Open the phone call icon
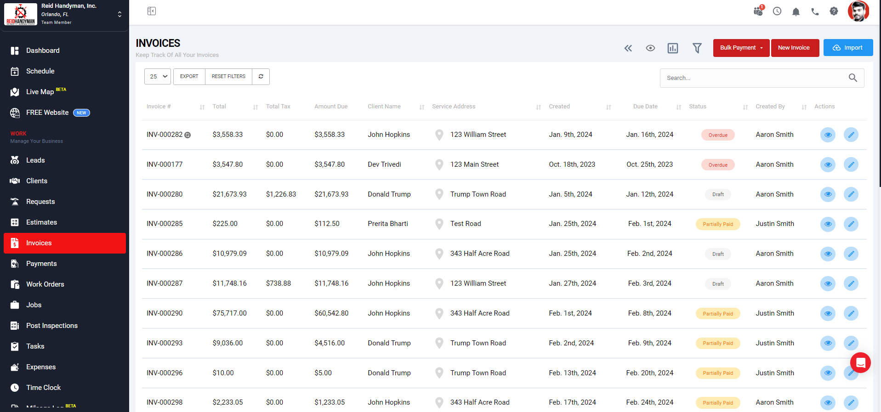The height and width of the screenshot is (412, 881). pos(815,11)
